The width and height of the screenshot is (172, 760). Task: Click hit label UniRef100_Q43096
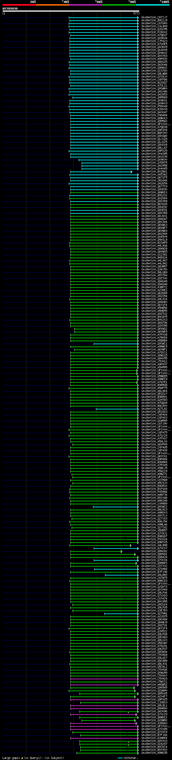coord(154,712)
